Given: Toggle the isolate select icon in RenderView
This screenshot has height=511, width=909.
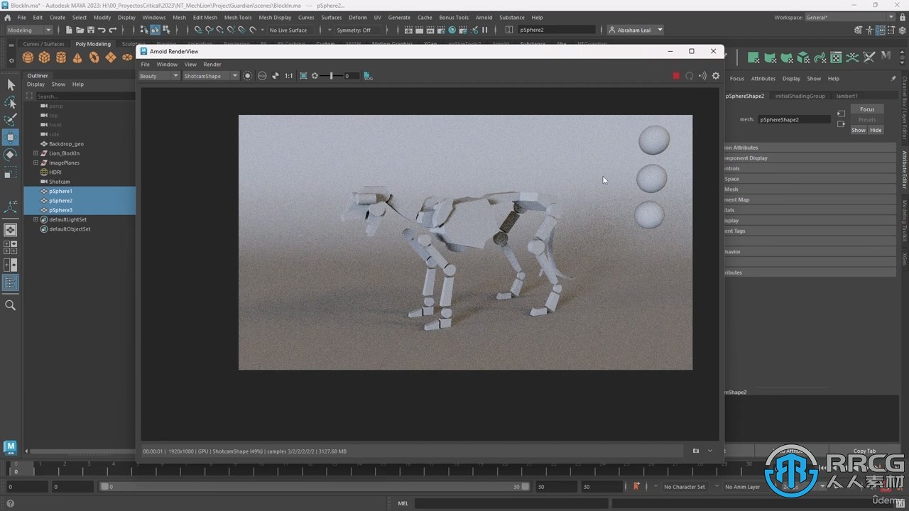Looking at the screenshot, I should pyautogui.click(x=247, y=76).
